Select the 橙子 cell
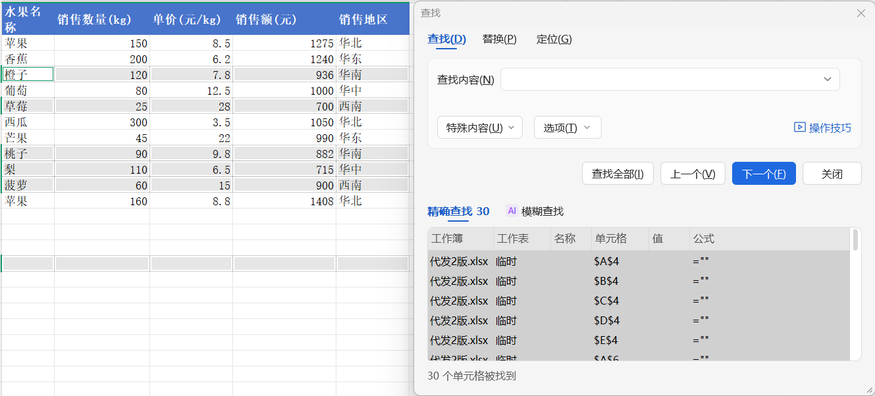This screenshot has height=396, width=875. tap(28, 74)
